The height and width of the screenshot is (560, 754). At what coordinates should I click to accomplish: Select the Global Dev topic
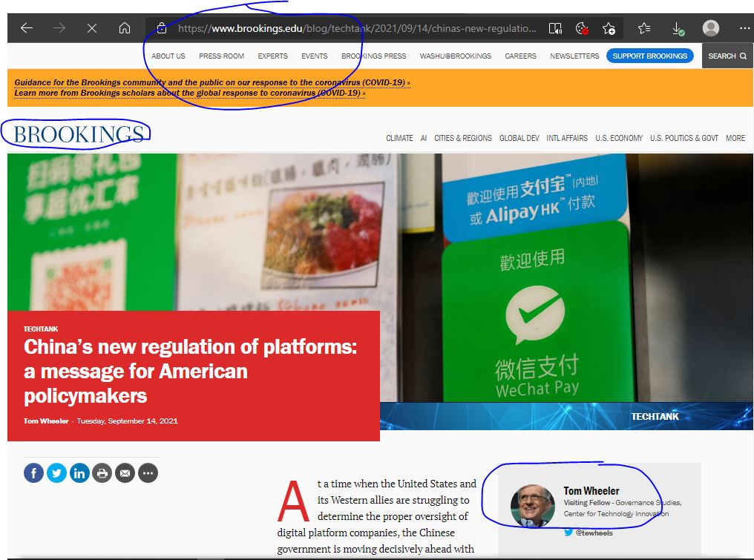tap(519, 138)
